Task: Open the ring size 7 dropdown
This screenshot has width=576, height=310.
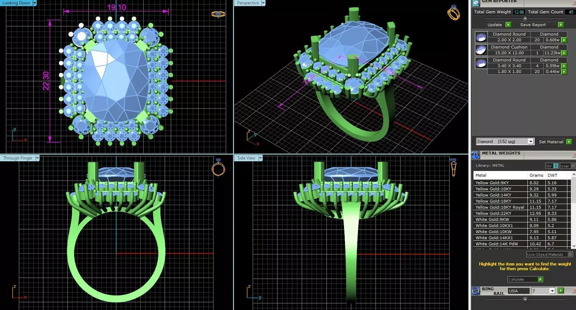Action: (552, 291)
